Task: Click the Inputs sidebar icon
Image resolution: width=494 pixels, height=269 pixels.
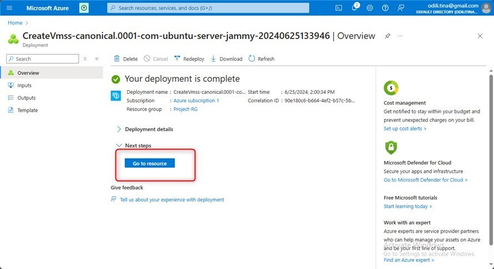Action: 11,85
